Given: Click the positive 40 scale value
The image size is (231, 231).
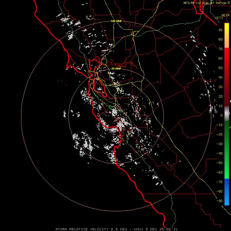Looking at the screenshot, I should click(220, 77).
